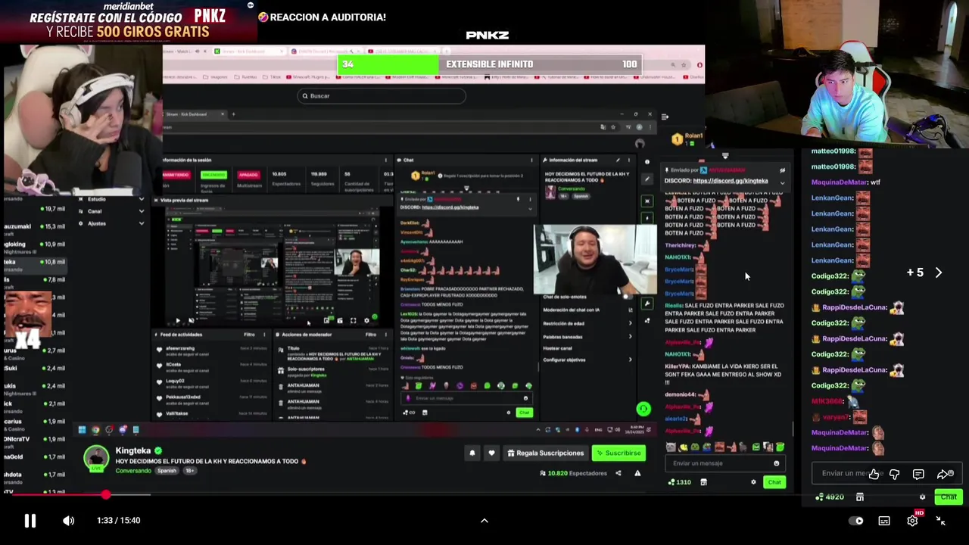Click the green floating circle button

(643, 410)
